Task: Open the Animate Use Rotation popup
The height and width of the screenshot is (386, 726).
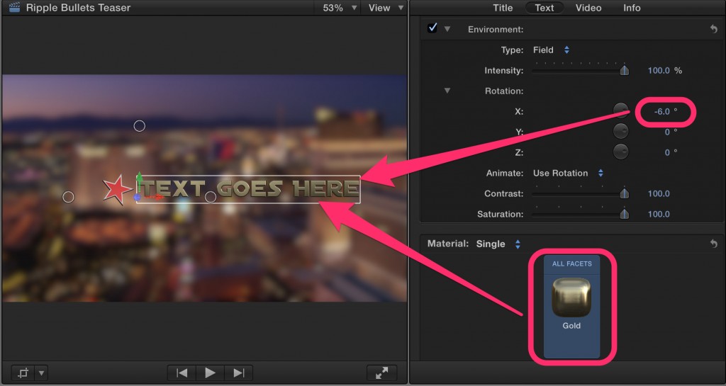Action: pyautogui.click(x=568, y=174)
